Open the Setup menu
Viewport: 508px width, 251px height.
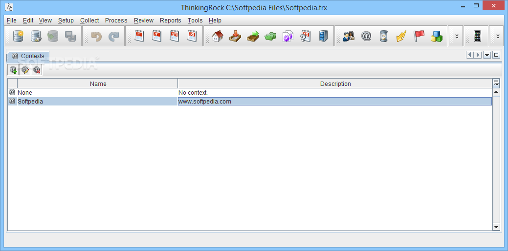click(66, 21)
